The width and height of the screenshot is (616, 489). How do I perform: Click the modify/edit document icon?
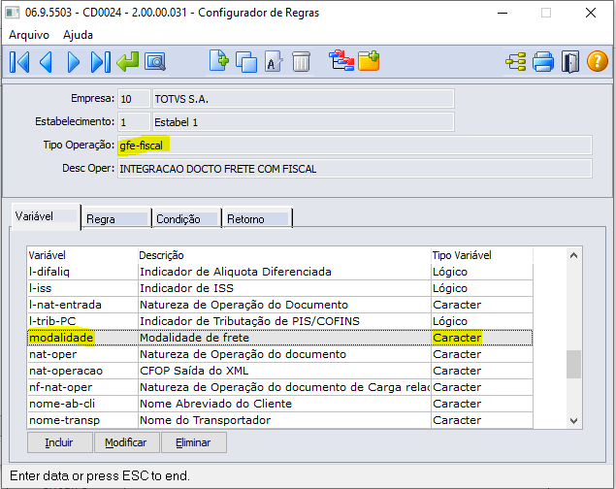tap(274, 62)
